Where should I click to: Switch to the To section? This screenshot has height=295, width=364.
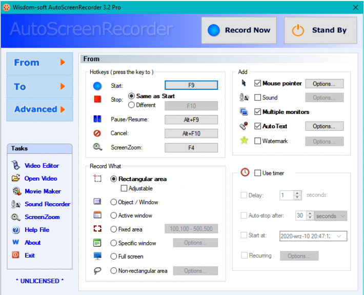39,86
